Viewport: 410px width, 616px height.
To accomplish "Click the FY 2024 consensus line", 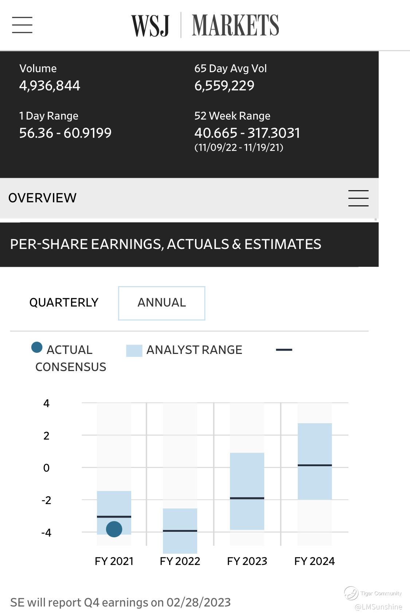I will click(x=315, y=465).
